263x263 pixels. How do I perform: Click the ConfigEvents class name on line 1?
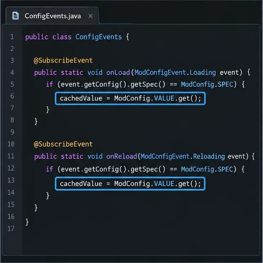coord(98,37)
